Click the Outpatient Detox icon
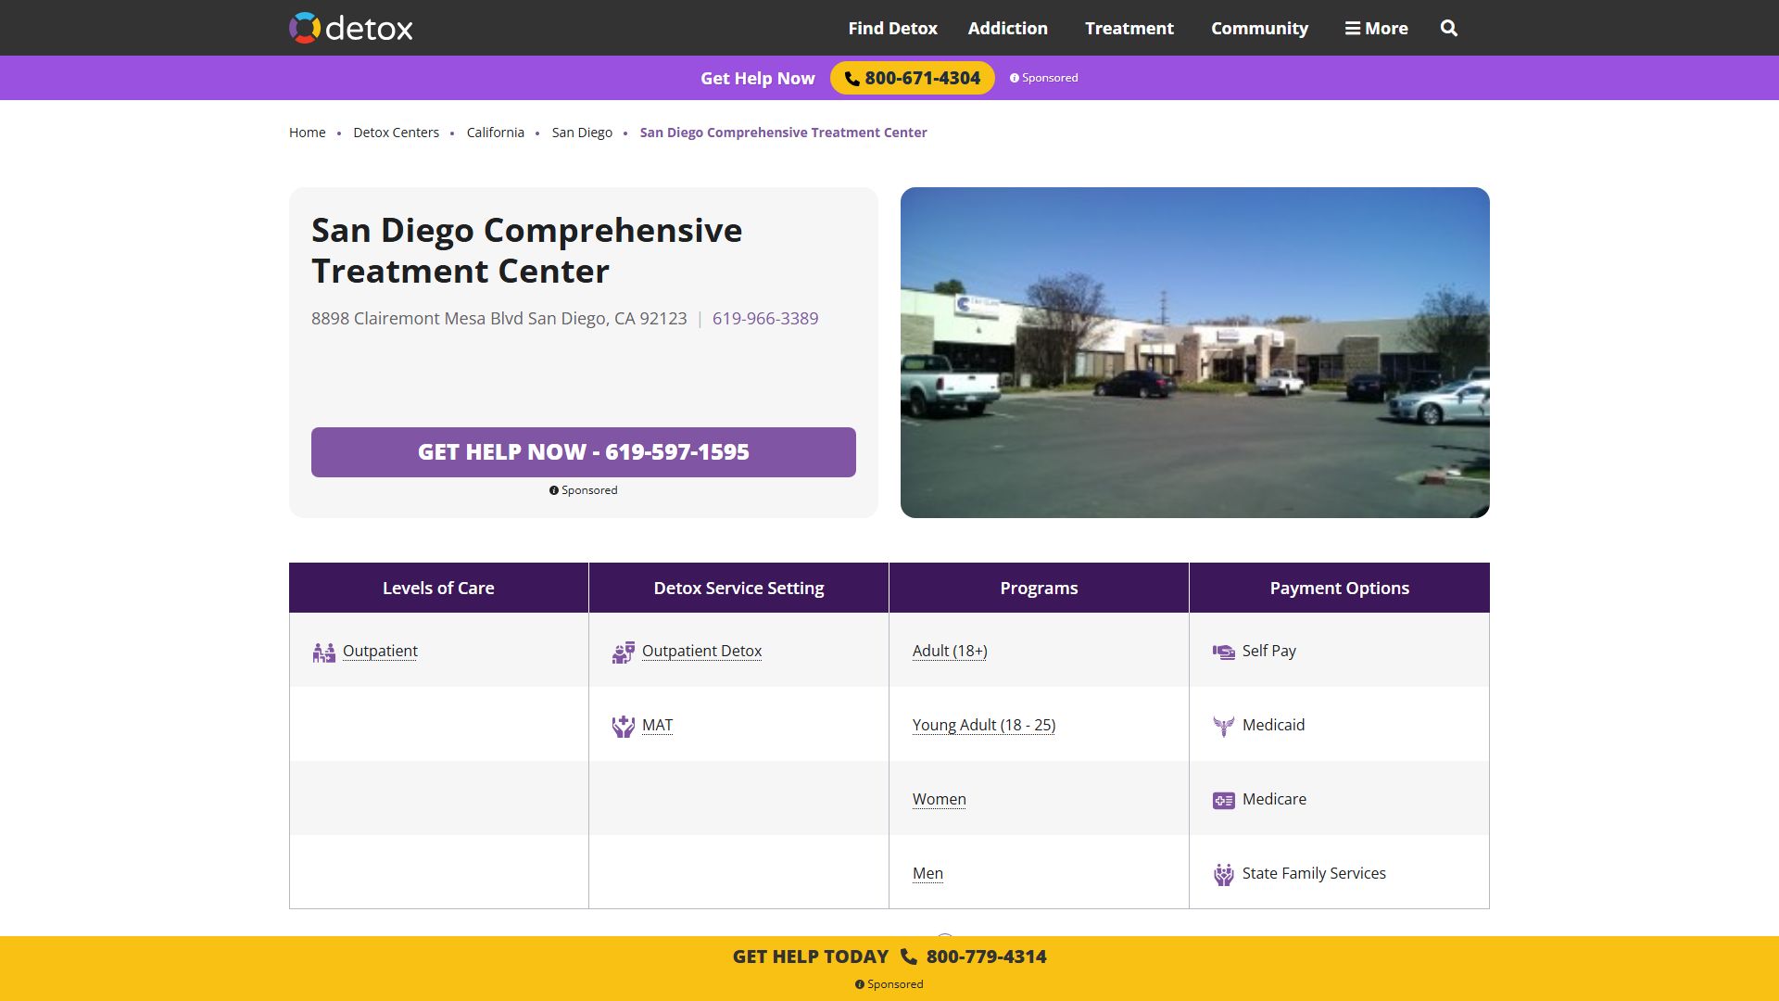Image resolution: width=1779 pixels, height=1001 pixels. coord(624,653)
